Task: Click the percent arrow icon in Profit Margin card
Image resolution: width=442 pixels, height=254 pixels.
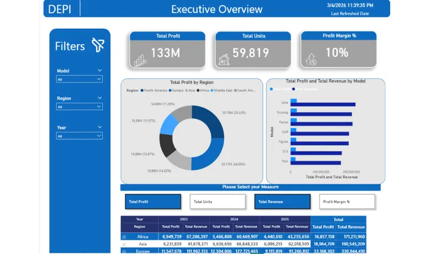Action: [311, 60]
